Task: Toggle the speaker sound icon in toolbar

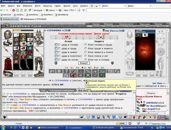Action: [79, 10]
